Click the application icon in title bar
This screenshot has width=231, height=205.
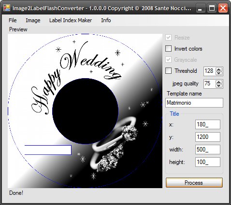(x=7, y=8)
